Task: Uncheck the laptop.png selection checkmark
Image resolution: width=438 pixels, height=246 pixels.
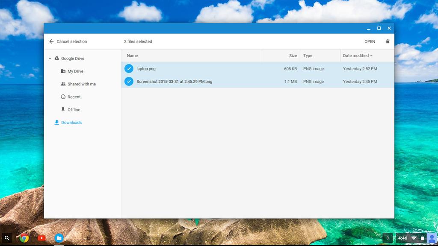Action: [129, 69]
